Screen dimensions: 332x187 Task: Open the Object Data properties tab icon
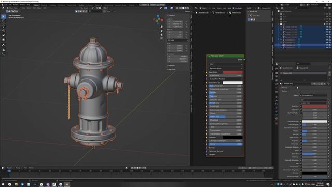tap(276, 115)
